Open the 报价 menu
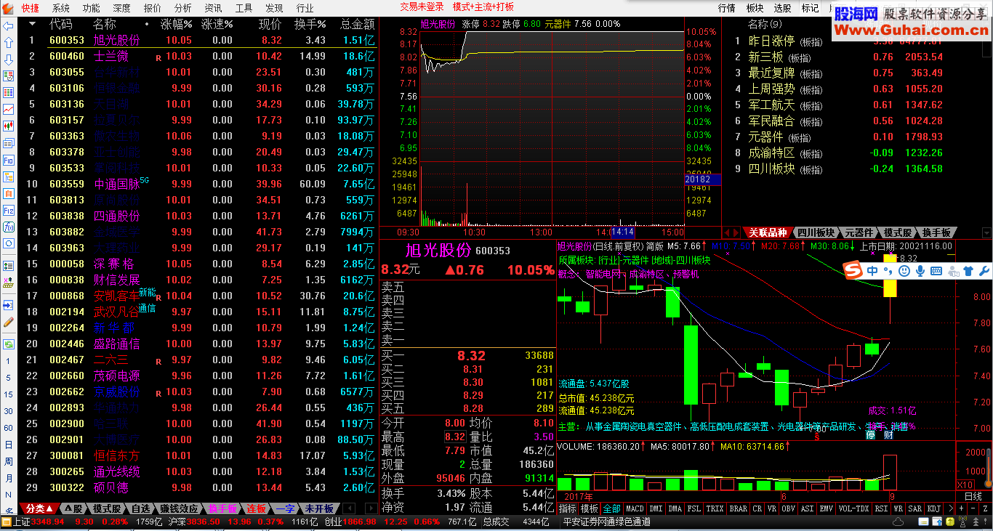Image resolution: width=993 pixels, height=531 pixels. click(x=153, y=8)
